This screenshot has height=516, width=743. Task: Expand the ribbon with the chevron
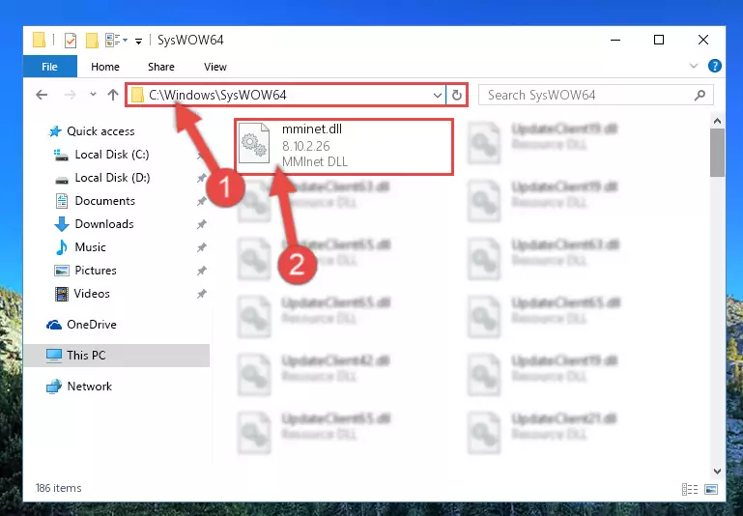pos(694,66)
